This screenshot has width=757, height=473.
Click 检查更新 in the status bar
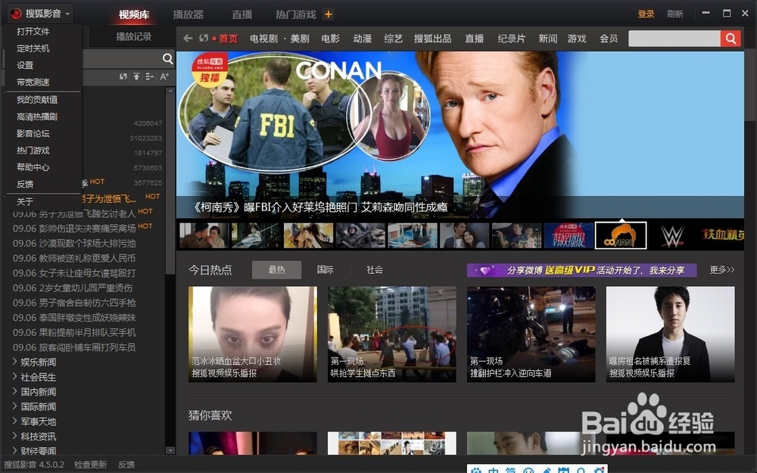coord(90,465)
